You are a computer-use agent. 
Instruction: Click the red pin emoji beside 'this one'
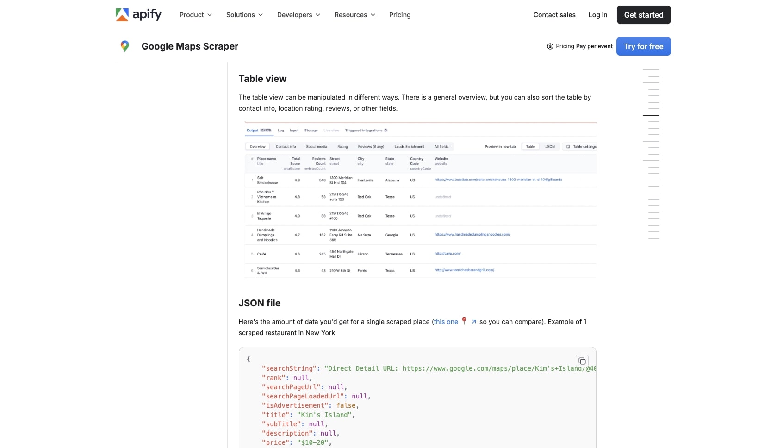click(464, 321)
